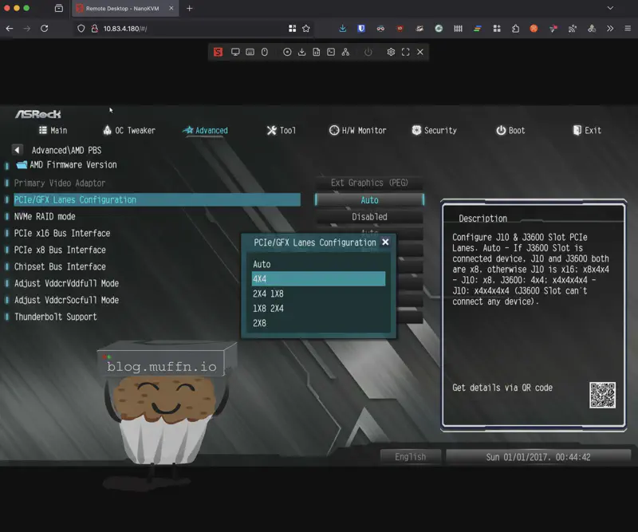Open the Primary Video Adaptor value dropdown

coord(368,183)
